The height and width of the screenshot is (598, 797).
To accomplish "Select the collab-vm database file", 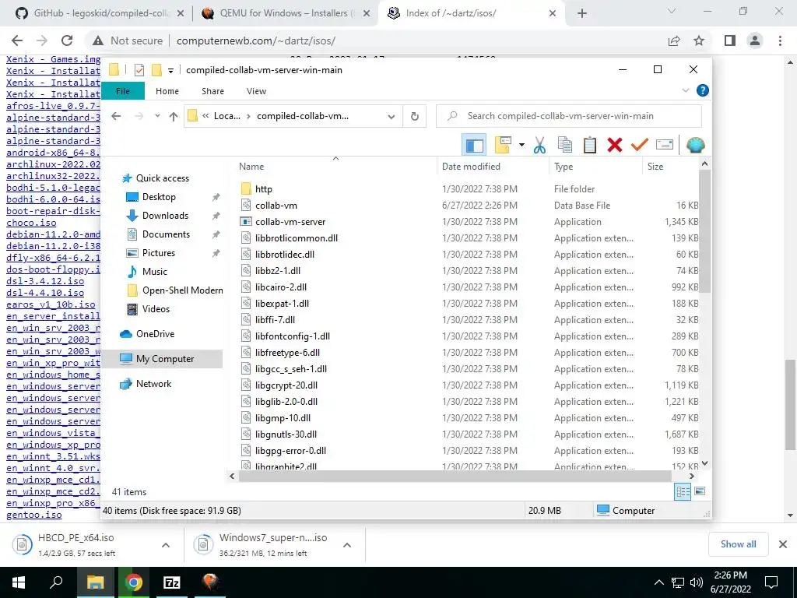I will pos(276,206).
